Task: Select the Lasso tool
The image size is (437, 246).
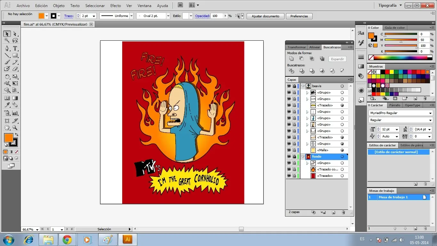Action: click(x=15, y=41)
